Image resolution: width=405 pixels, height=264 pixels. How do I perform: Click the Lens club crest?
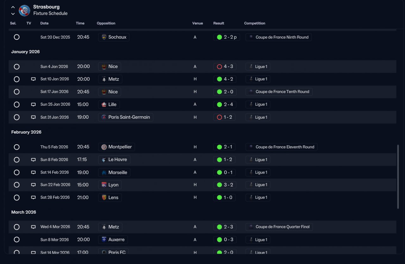click(104, 198)
